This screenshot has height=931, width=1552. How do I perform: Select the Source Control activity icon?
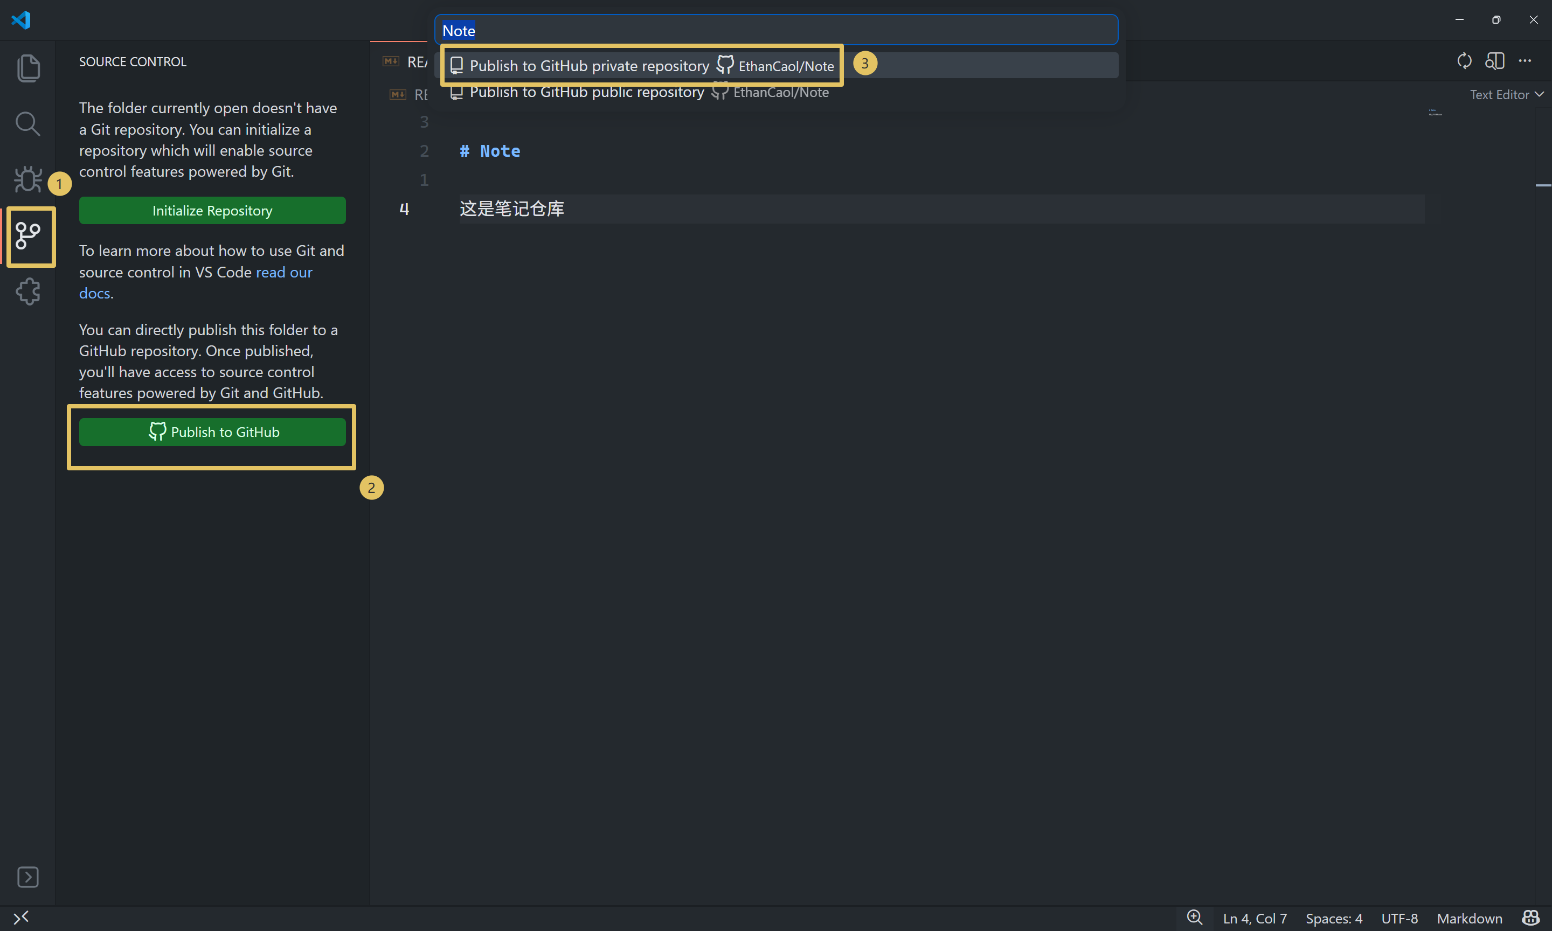tap(27, 236)
